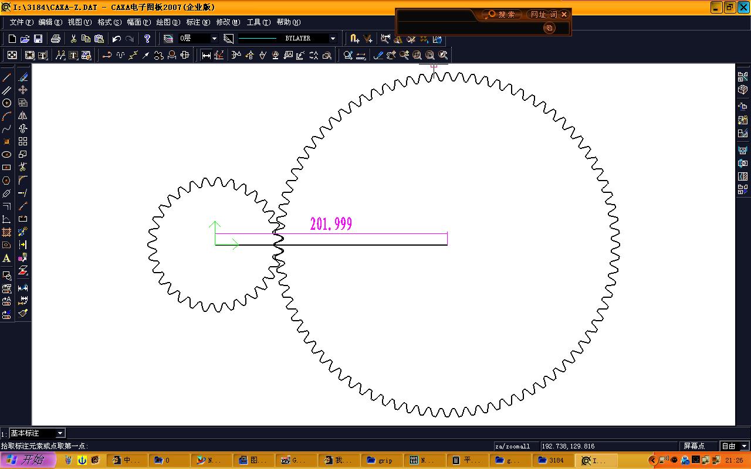Copy selection to clipboard
751x469 pixels.
86,39
